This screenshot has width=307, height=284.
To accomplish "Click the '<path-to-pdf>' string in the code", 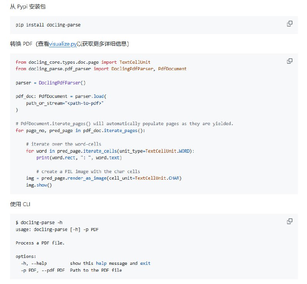I will pos(85,103).
